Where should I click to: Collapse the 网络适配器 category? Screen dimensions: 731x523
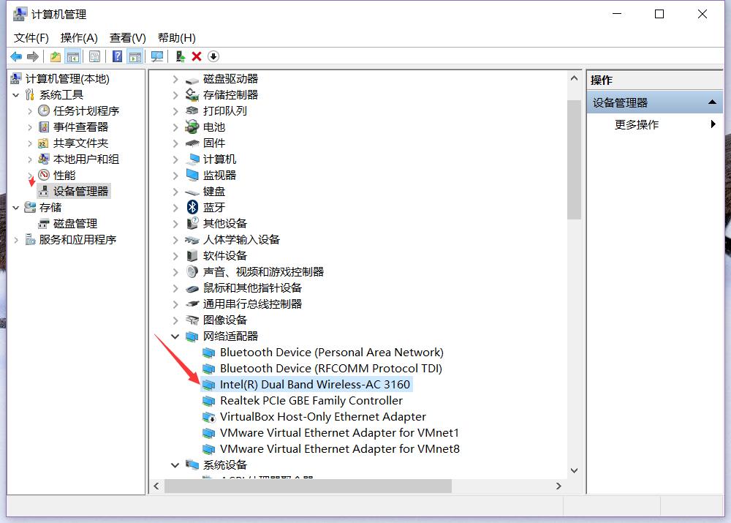point(175,336)
